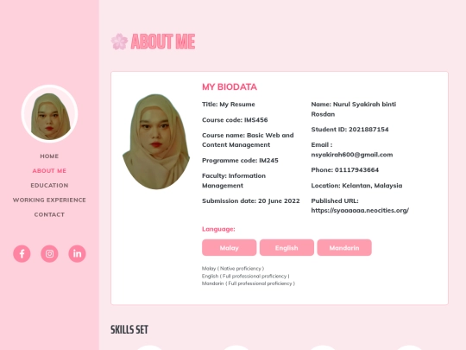
Task: Click the circular sidebar profile photo
Action: click(x=49, y=114)
